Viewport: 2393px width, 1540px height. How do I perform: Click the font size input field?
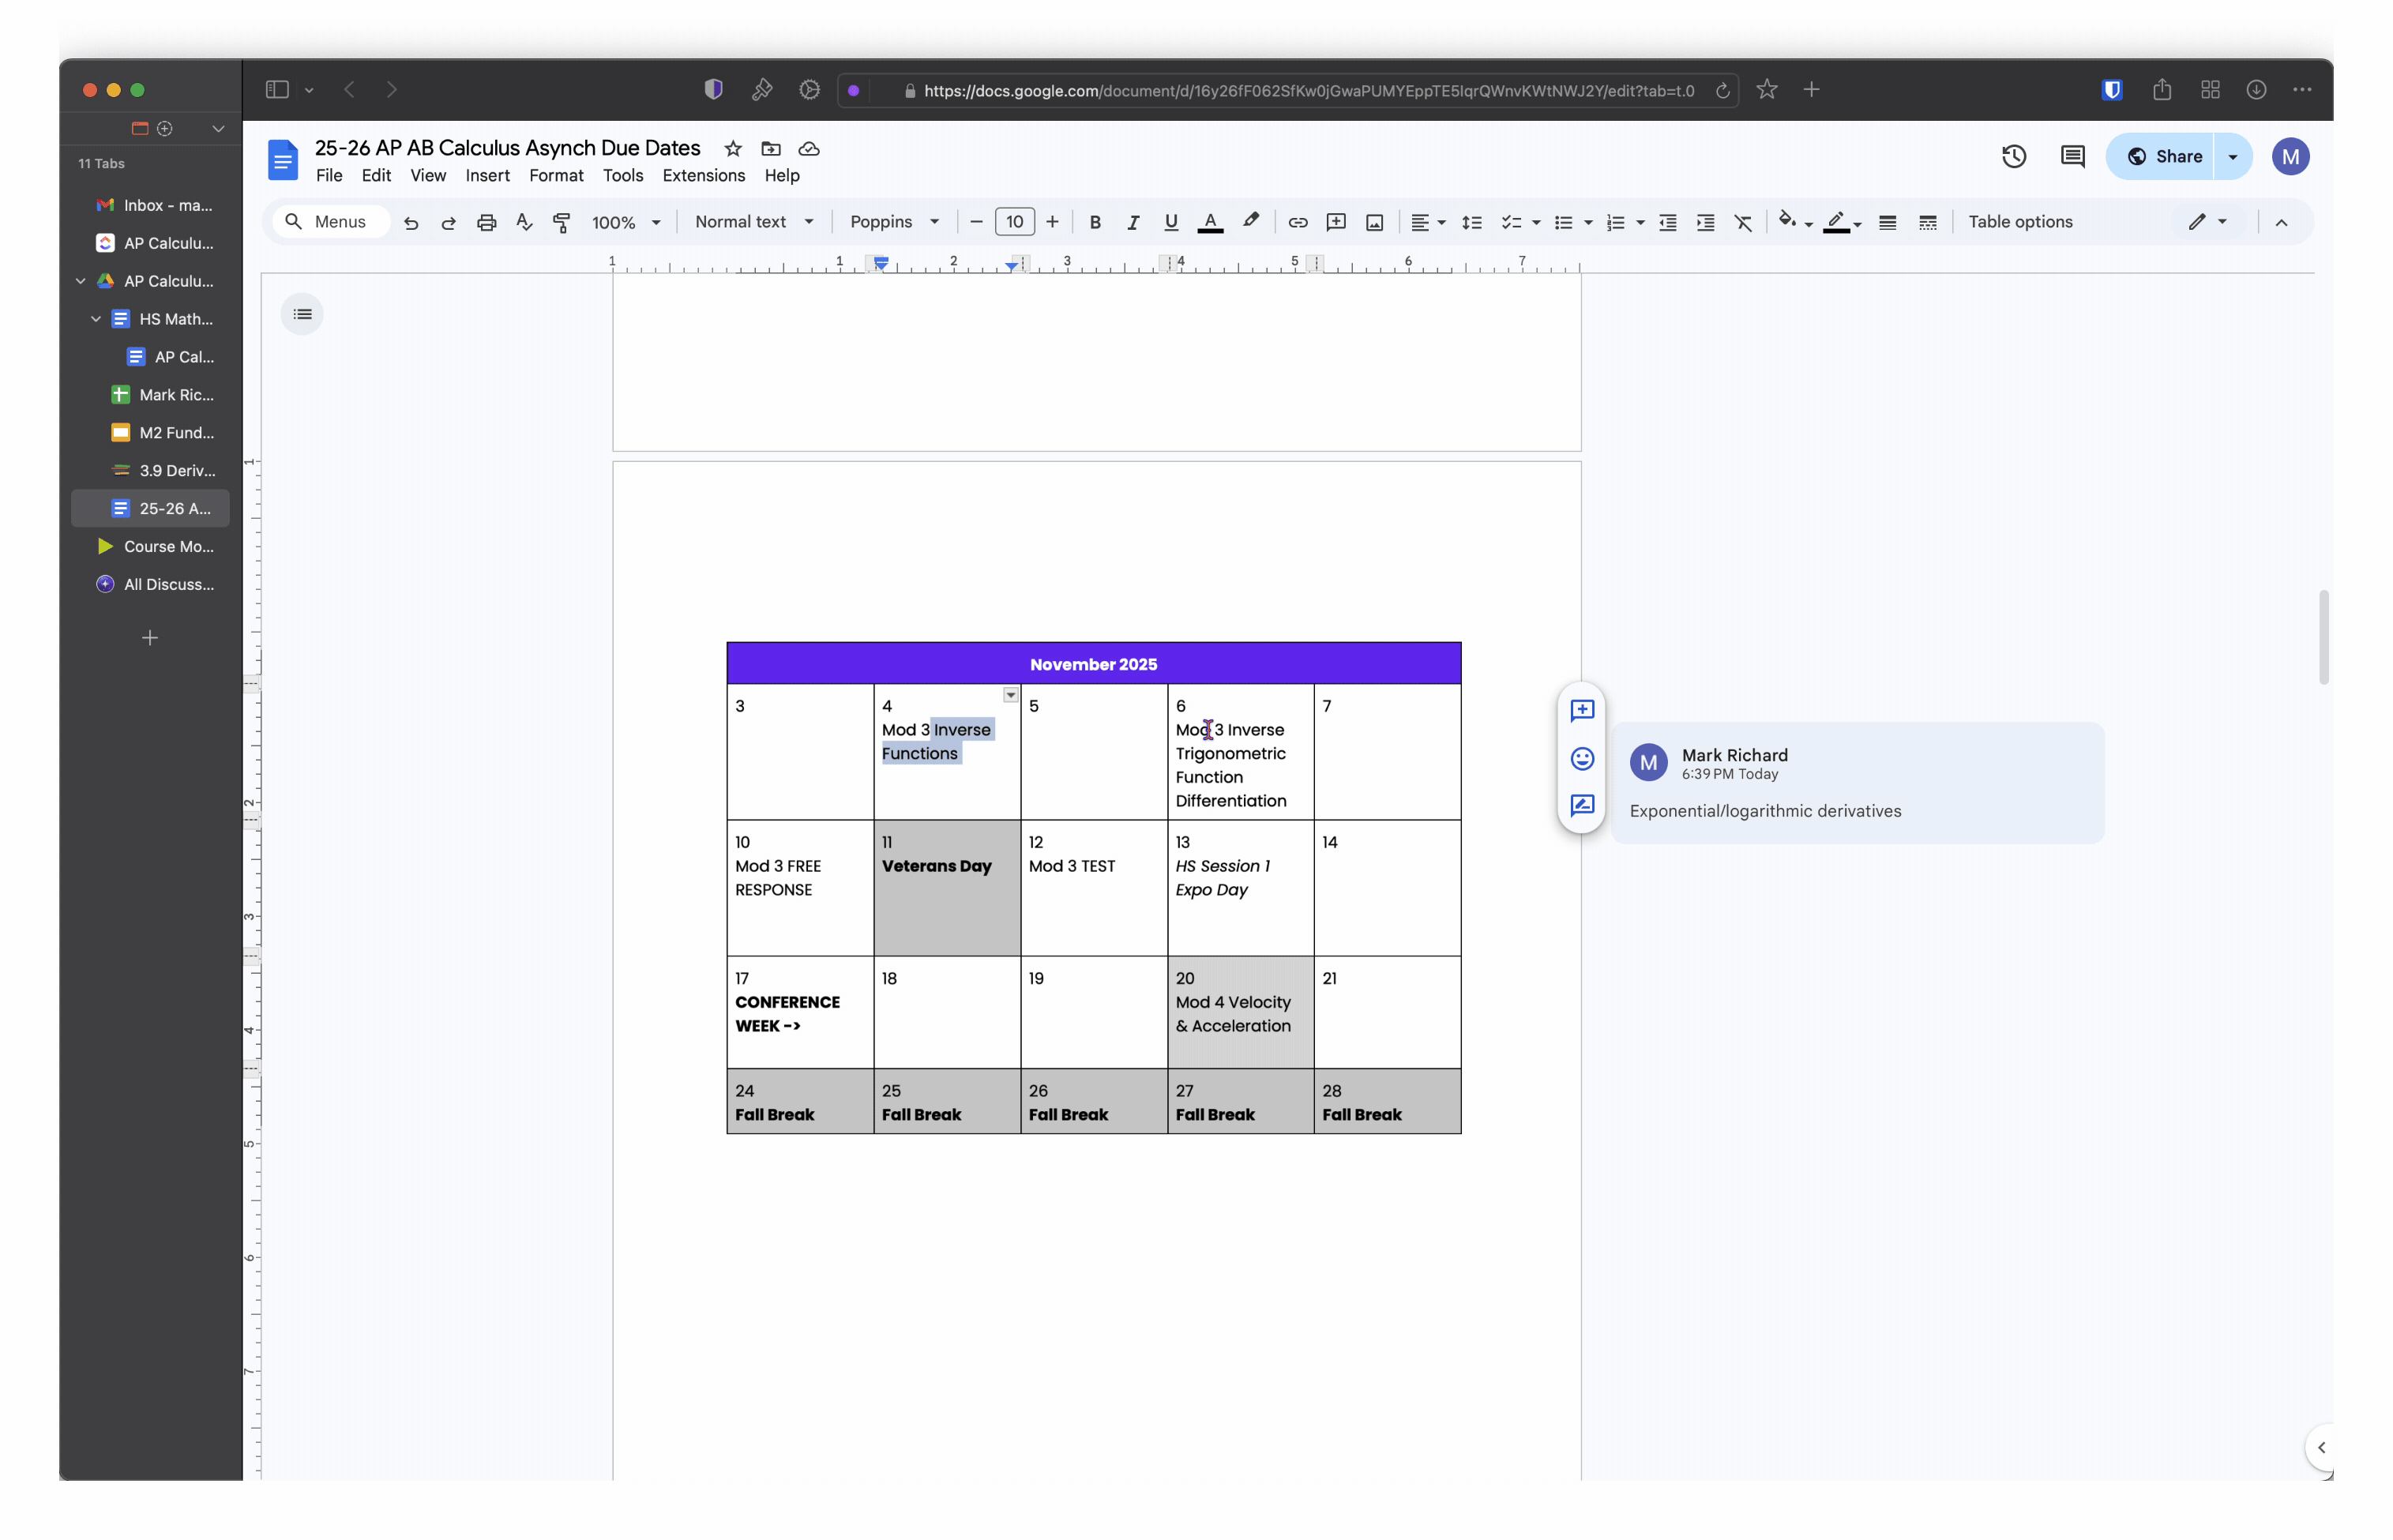coord(1014,222)
